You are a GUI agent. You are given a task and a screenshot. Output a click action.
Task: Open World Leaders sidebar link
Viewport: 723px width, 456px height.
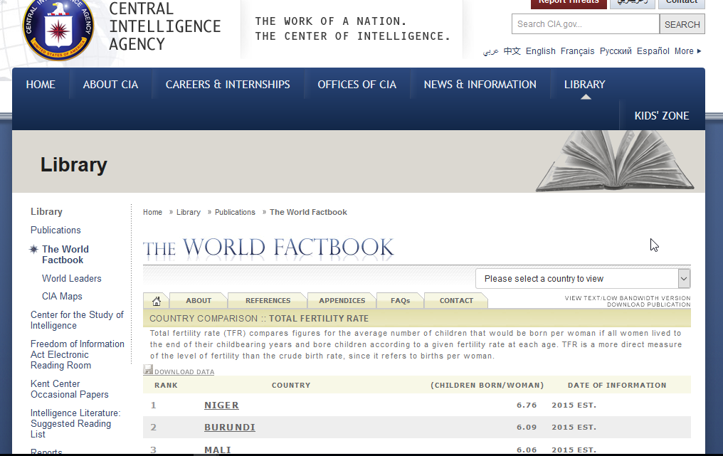71,278
